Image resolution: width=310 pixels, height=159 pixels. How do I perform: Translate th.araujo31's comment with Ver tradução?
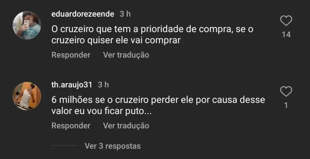[x=126, y=126]
